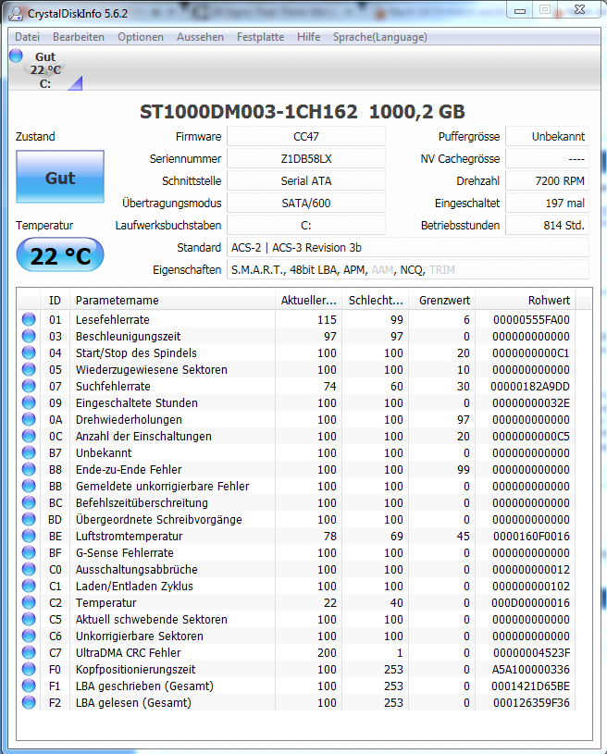The width and height of the screenshot is (607, 754).
Task: Click the Eigenschaften field with S.M.A.R.T.
Action: click(x=408, y=269)
